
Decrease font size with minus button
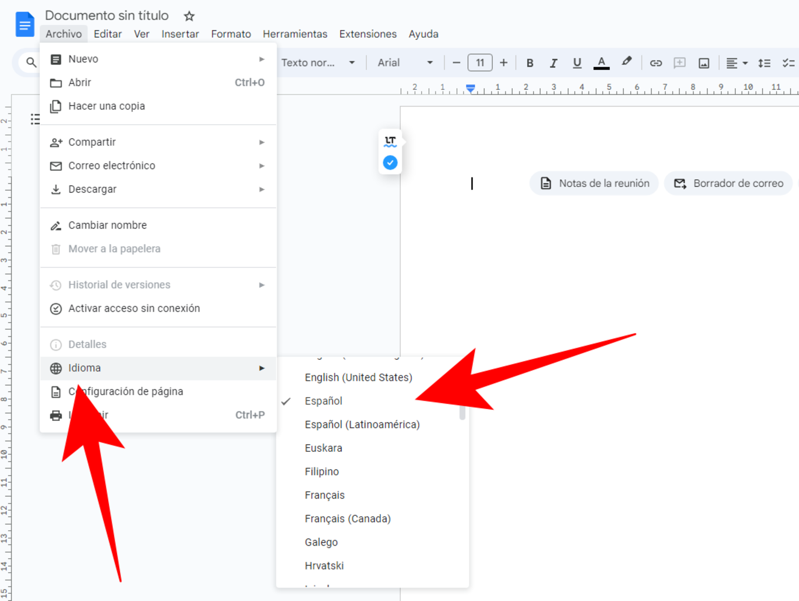click(x=456, y=63)
